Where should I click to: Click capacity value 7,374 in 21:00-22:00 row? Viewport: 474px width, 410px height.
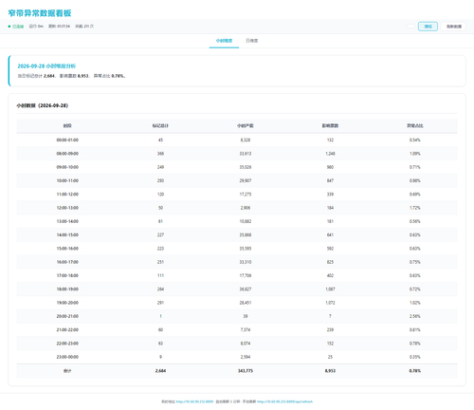[x=246, y=329]
